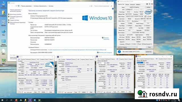Toggle the DirectCompute checkbox in GPU-Z
The height and width of the screenshot is (102, 182).
coord(142,44)
